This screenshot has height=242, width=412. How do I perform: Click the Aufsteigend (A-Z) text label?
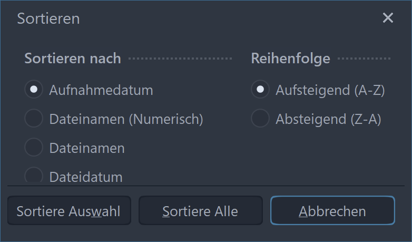tap(330, 90)
